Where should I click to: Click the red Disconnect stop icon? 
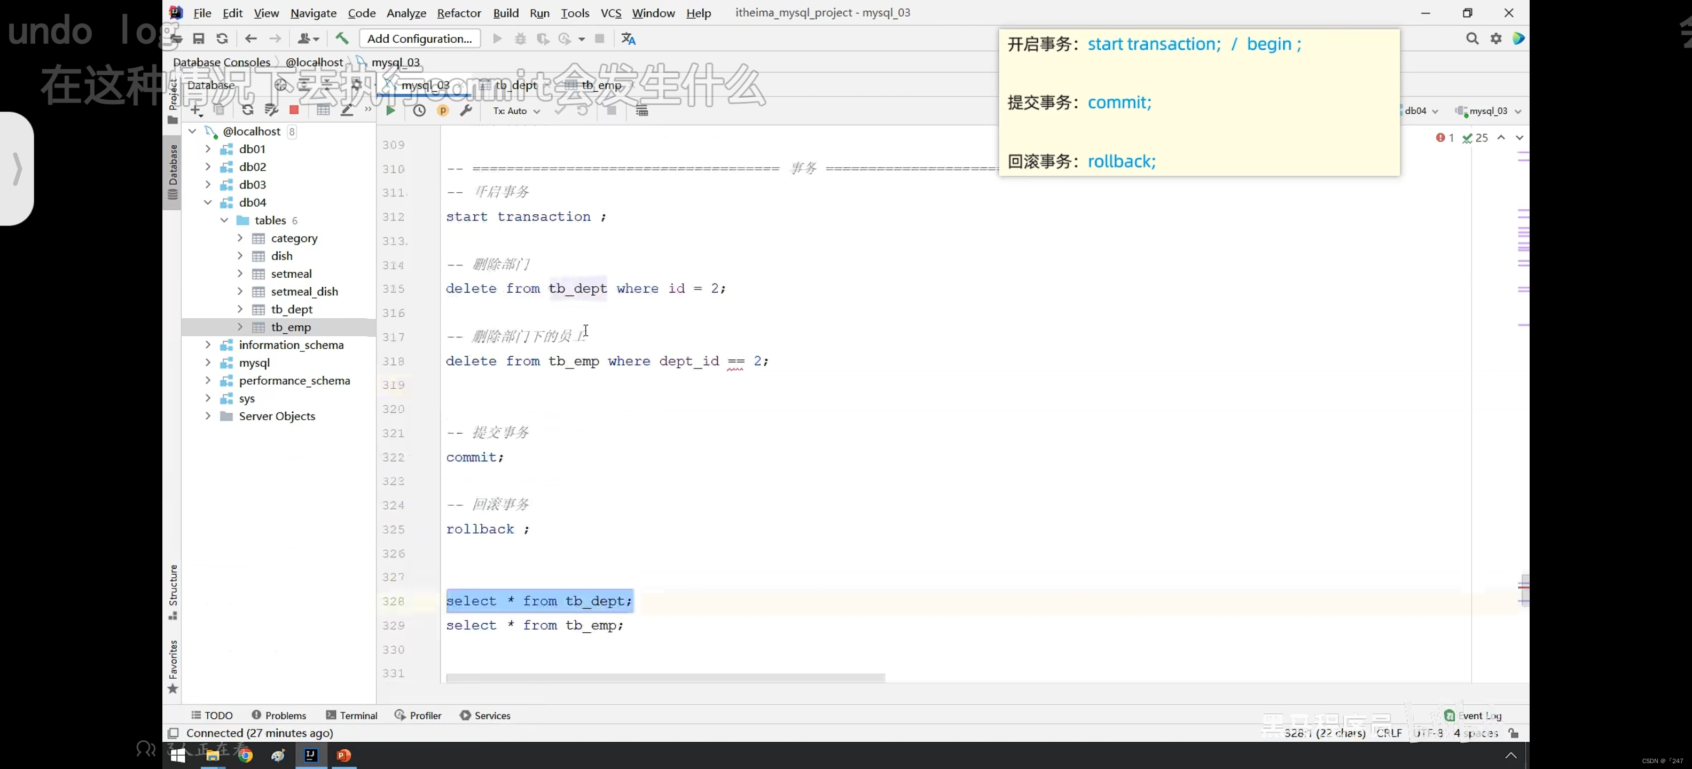294,111
